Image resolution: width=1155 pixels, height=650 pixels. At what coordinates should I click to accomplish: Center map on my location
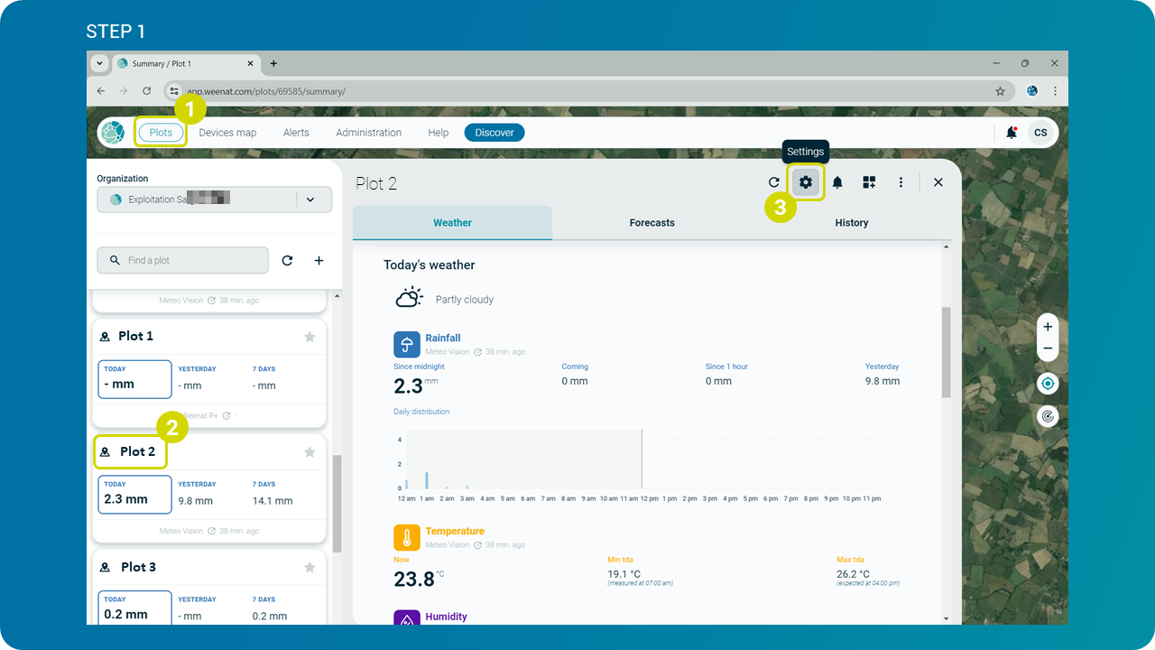(x=1048, y=384)
